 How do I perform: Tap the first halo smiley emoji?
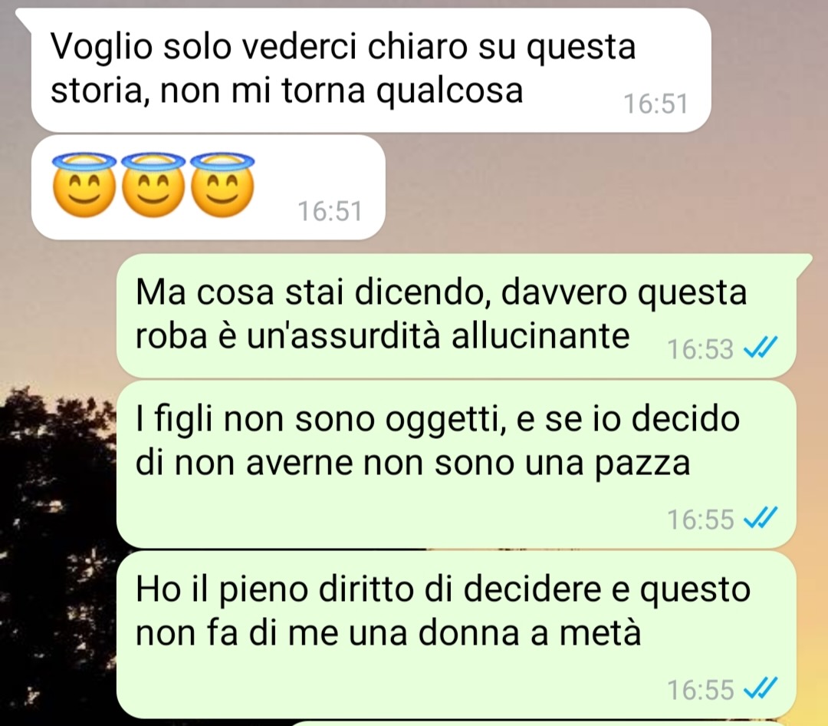[85, 184]
